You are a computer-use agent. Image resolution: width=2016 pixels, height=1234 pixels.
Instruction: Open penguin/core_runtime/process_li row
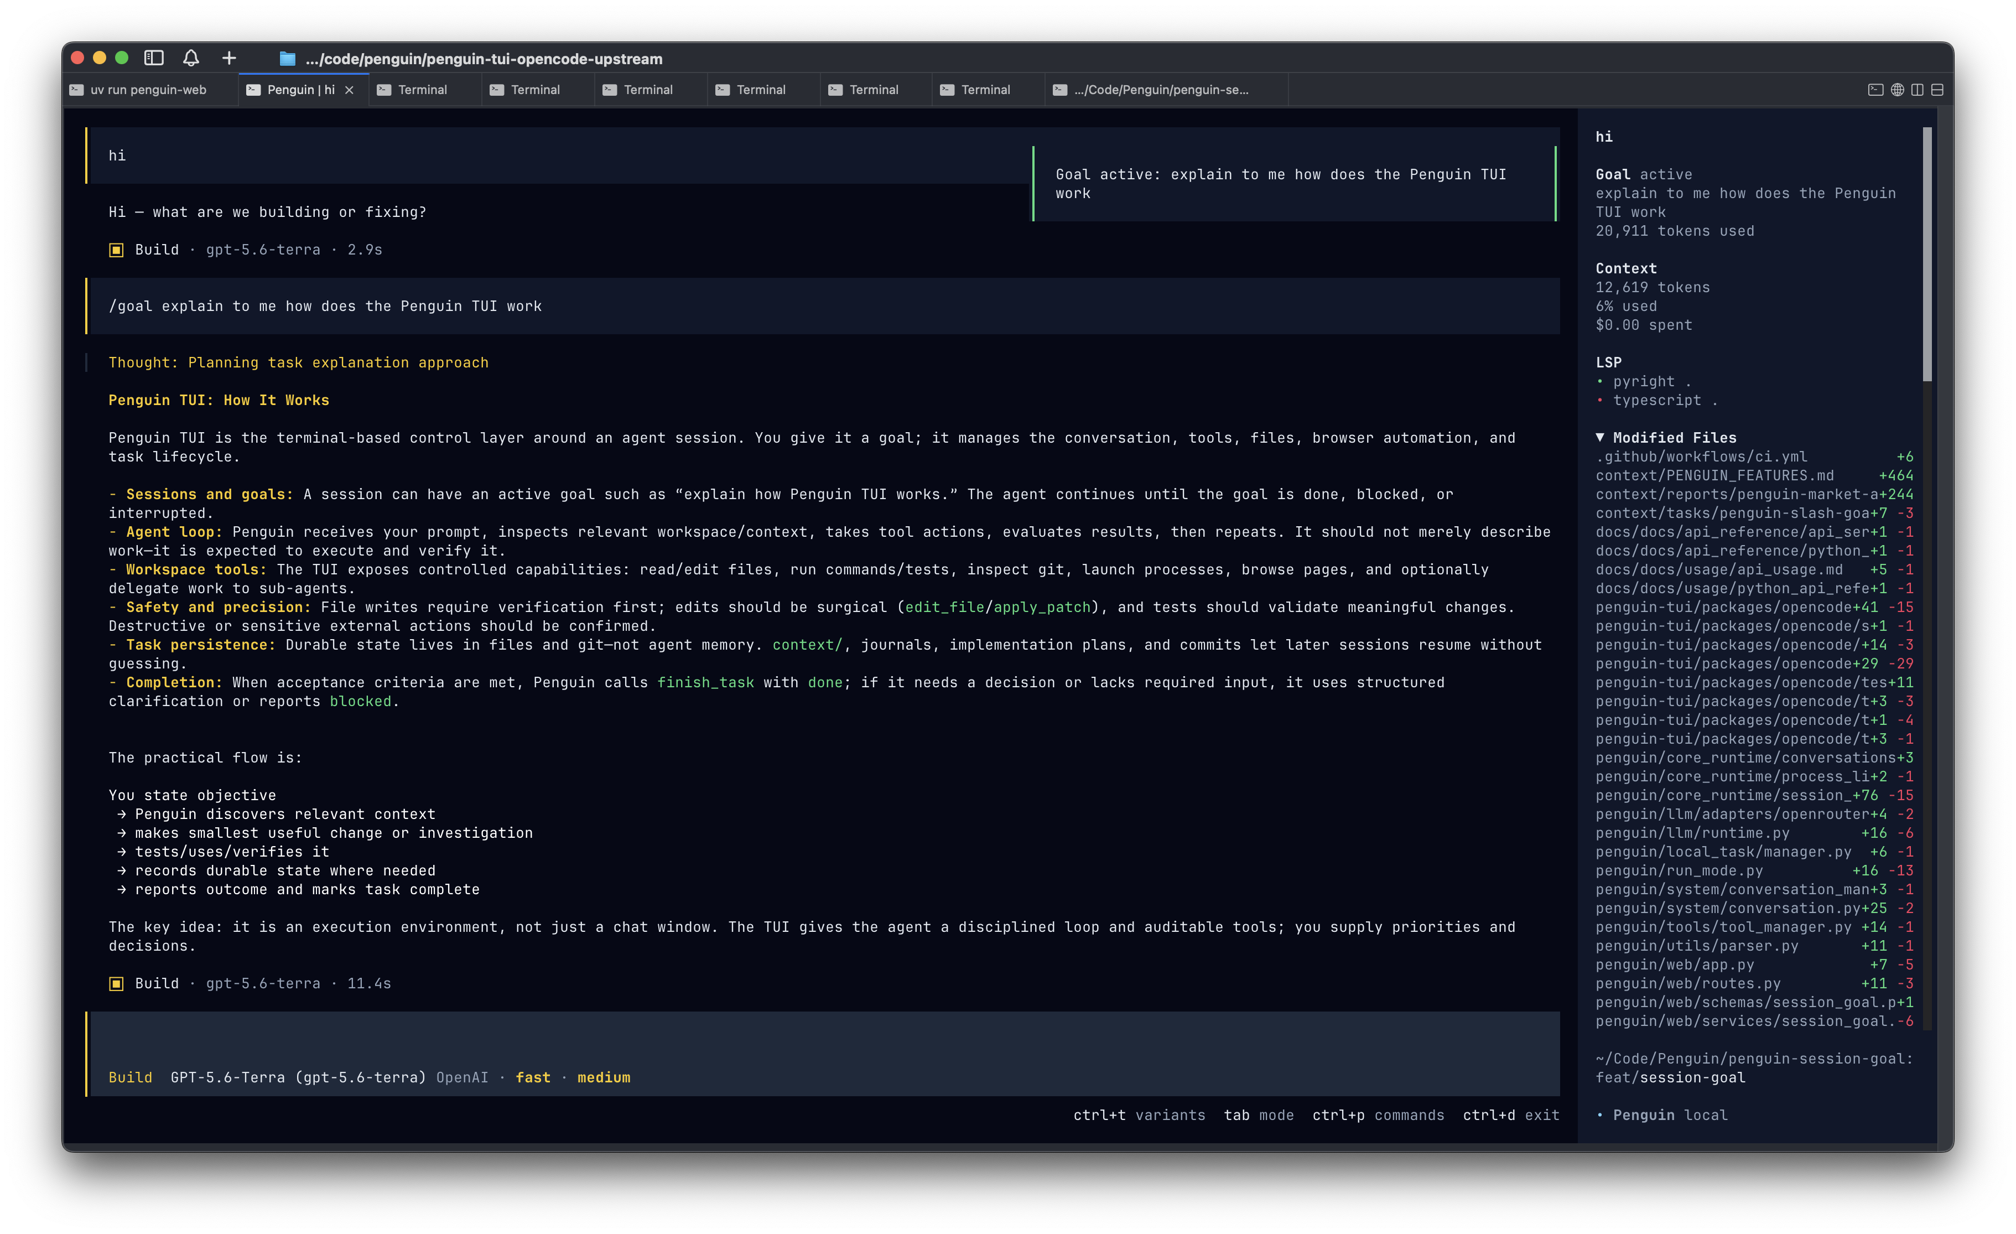point(1754,776)
